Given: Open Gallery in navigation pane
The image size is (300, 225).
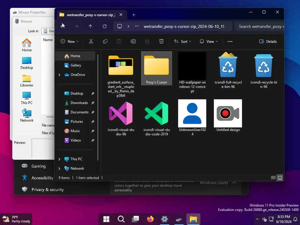Looking at the screenshot, I should click(x=75, y=65).
